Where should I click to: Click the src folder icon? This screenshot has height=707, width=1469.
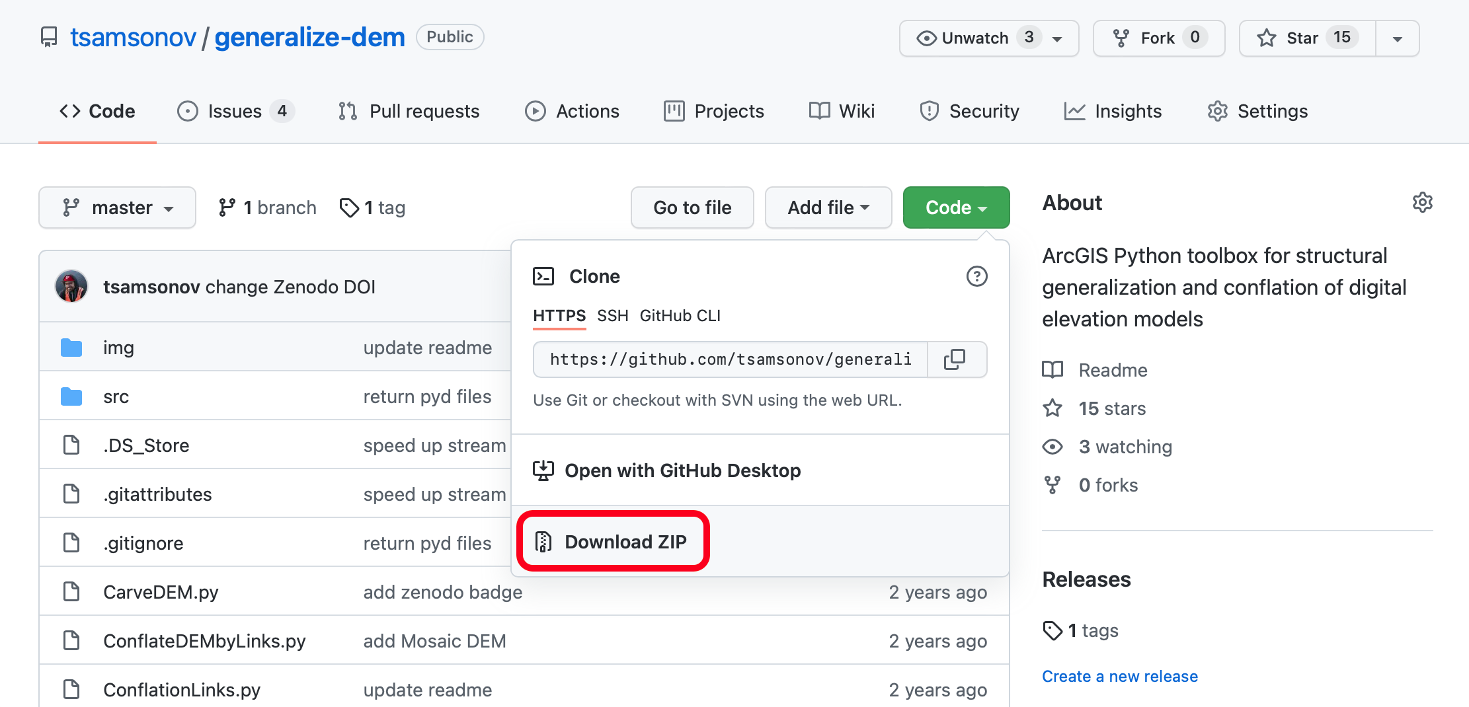click(71, 396)
